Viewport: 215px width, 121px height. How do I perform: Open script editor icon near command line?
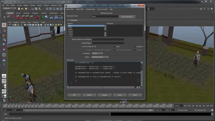coord(212,114)
